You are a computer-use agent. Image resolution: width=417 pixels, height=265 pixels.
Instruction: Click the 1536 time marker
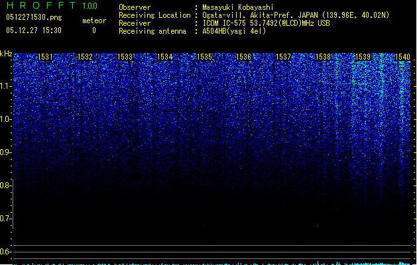pyautogui.click(x=243, y=57)
